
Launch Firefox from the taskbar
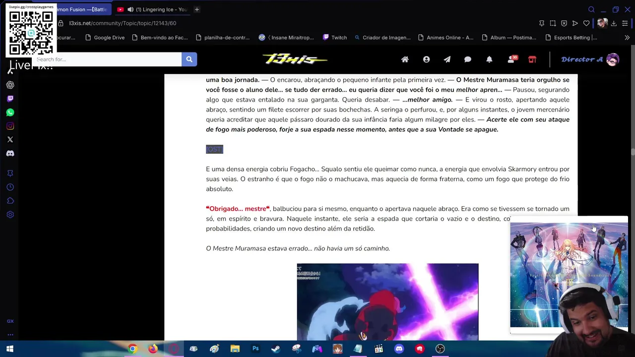[x=153, y=349]
